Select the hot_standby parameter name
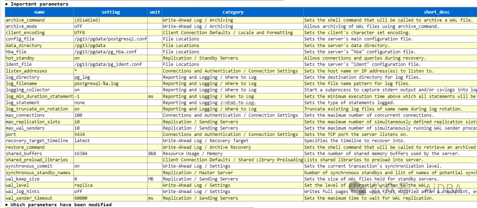Screen dimensions: 477x208 point(20,58)
